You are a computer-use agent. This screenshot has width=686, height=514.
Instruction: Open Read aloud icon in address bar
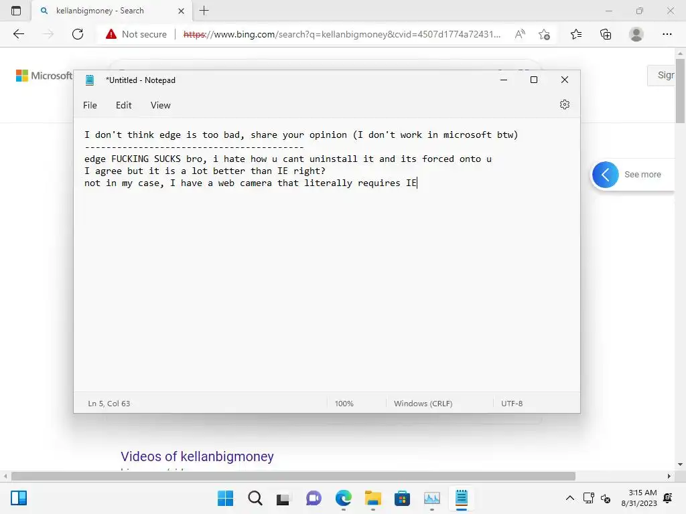point(520,34)
